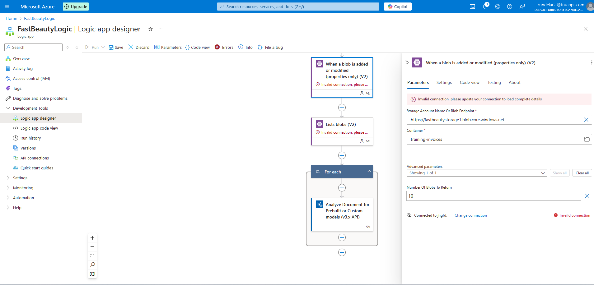Add step after Lists blobs action
594x285 pixels.
point(342,155)
